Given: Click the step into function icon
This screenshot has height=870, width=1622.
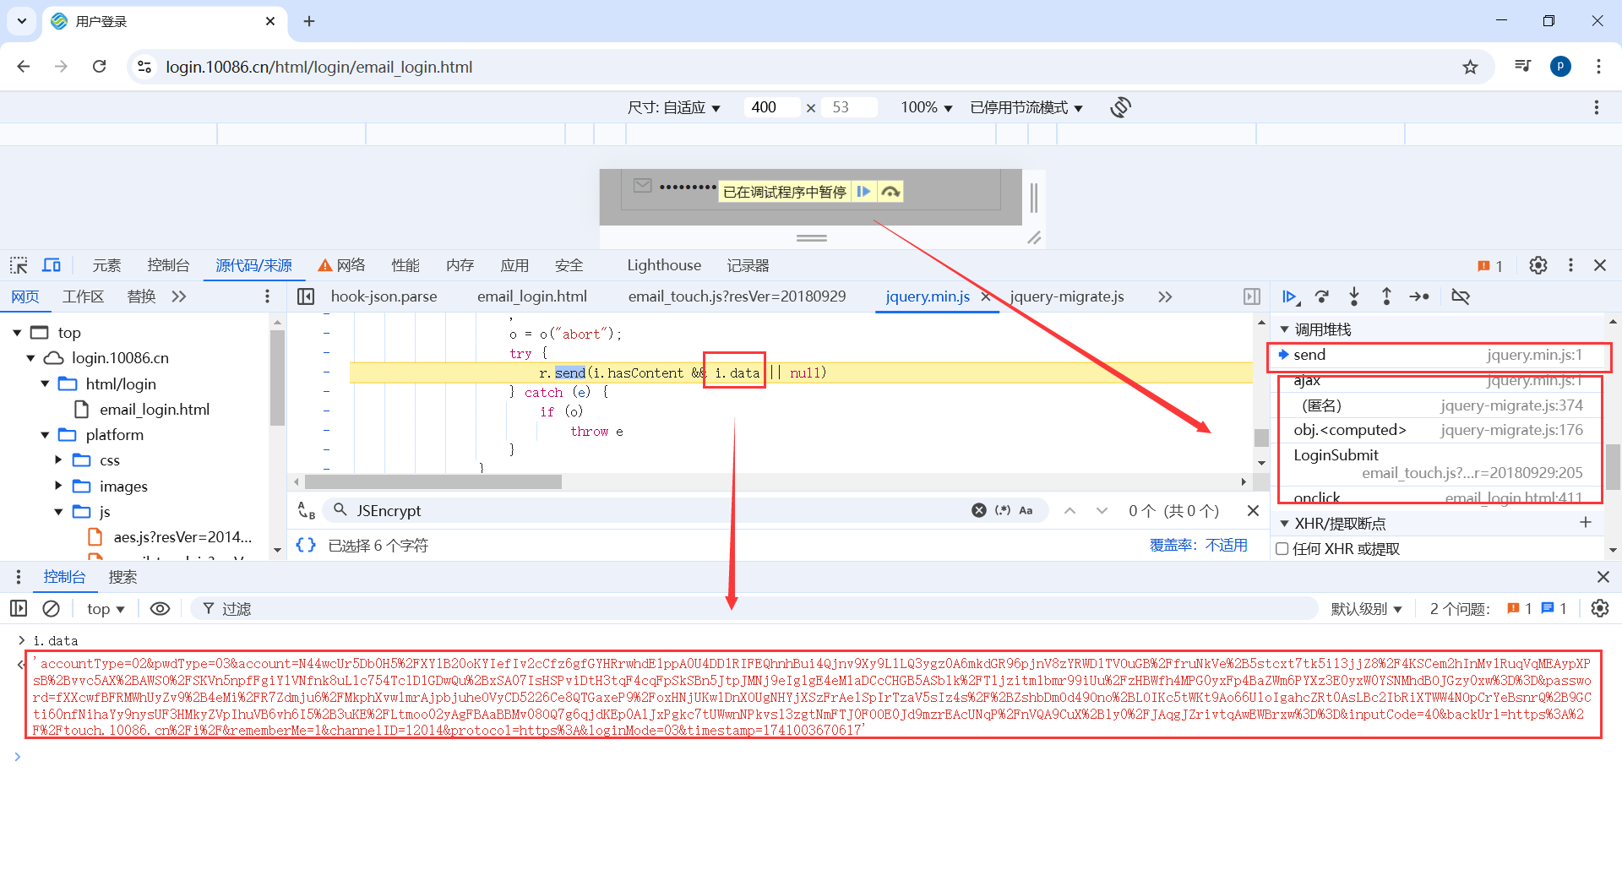Looking at the screenshot, I should (1354, 296).
